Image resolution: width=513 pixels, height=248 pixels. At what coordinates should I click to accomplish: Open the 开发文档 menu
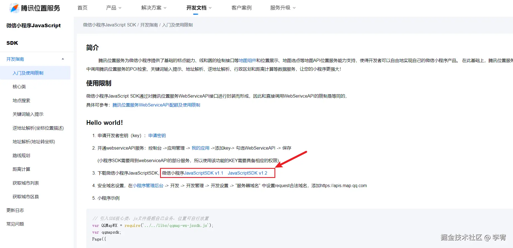tap(197, 8)
